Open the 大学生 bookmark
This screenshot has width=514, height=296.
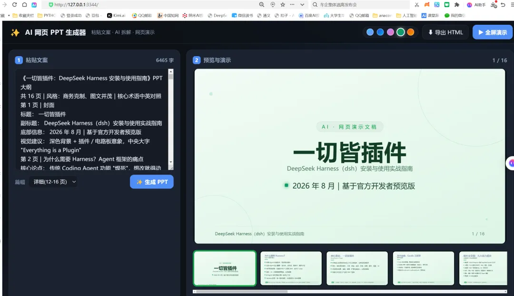tap(334, 15)
